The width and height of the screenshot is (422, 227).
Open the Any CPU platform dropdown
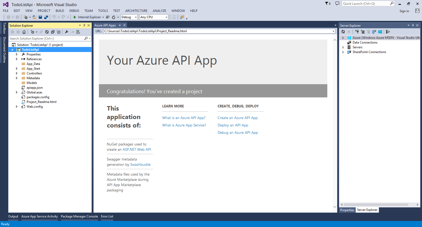pyautogui.click(x=166, y=17)
